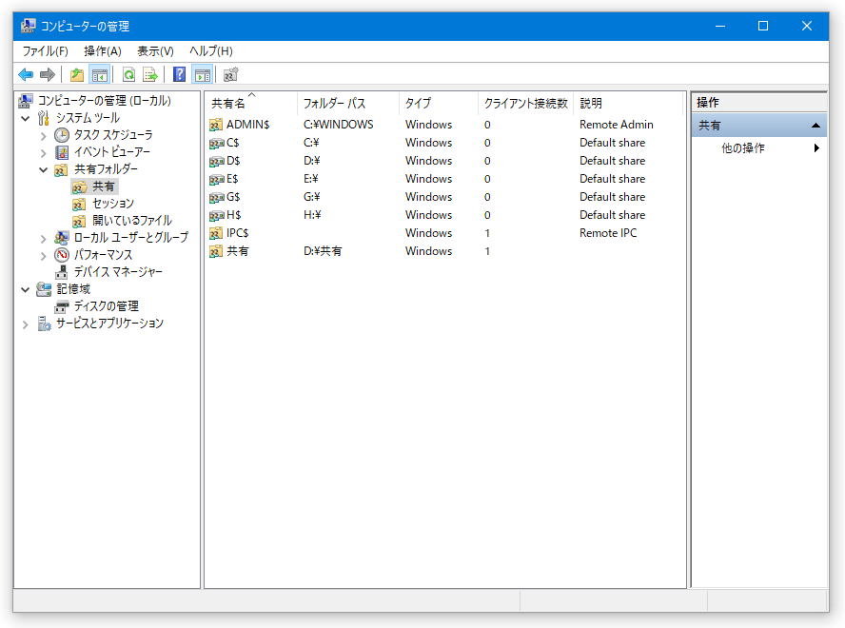Click the Task Scheduler clock icon

tap(62, 135)
